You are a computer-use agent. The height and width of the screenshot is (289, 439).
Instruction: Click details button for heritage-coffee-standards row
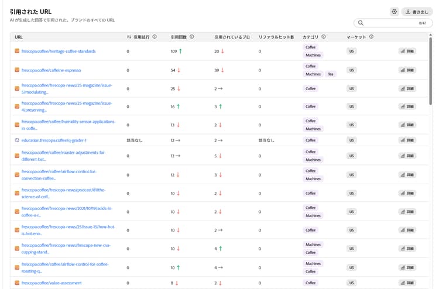point(407,51)
